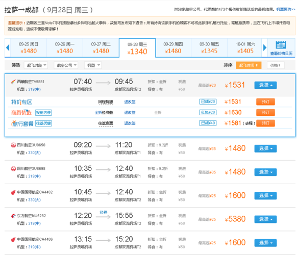Open 退改签 link in 特价专区 row
Viewport: 297px width, 255px height.
130,102
